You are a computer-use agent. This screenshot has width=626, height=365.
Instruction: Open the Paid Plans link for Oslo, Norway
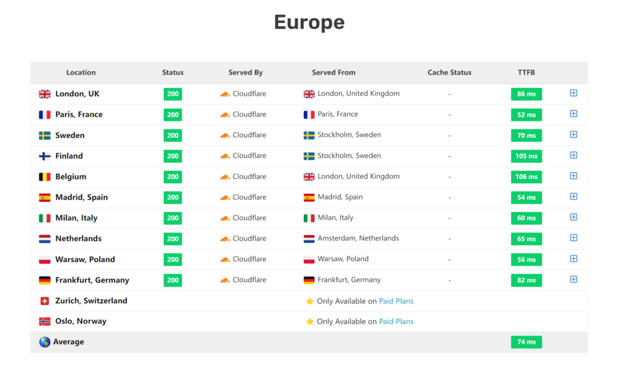pyautogui.click(x=396, y=322)
